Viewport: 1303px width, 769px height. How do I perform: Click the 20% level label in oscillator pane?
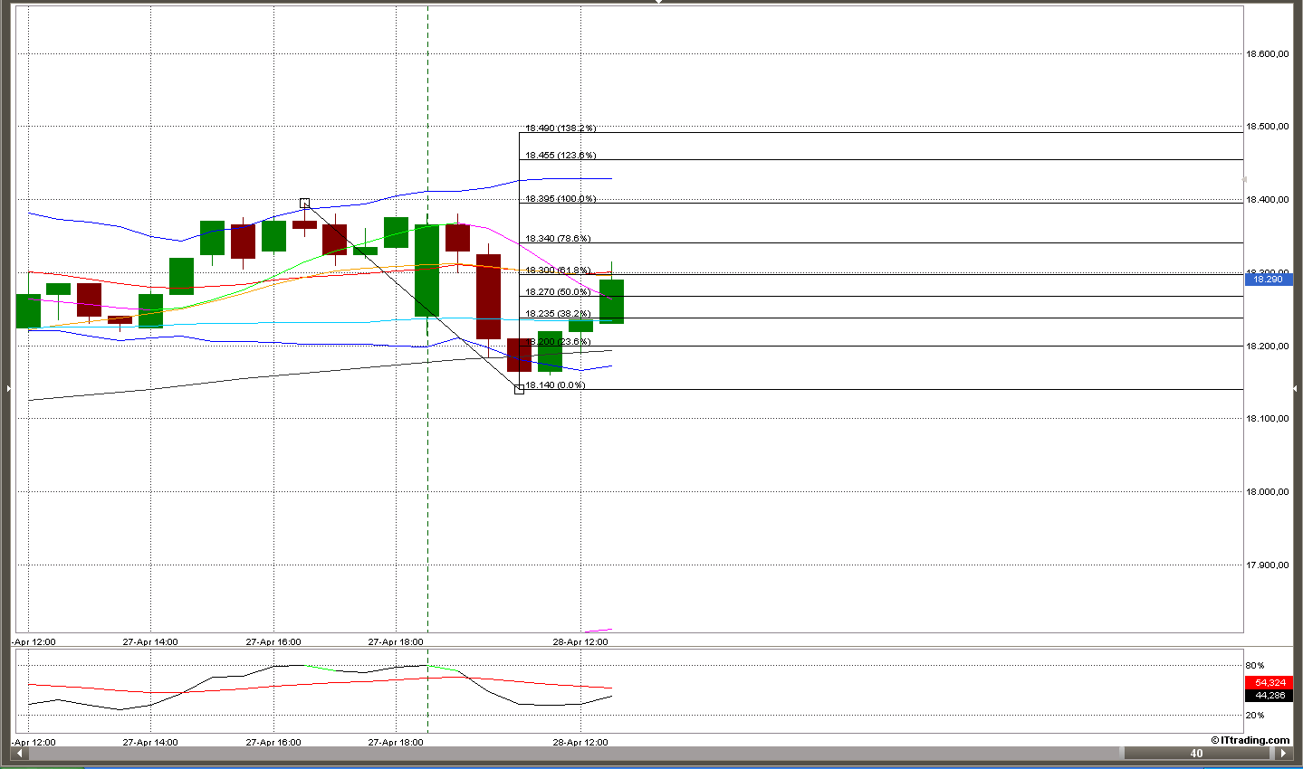pyautogui.click(x=1255, y=716)
